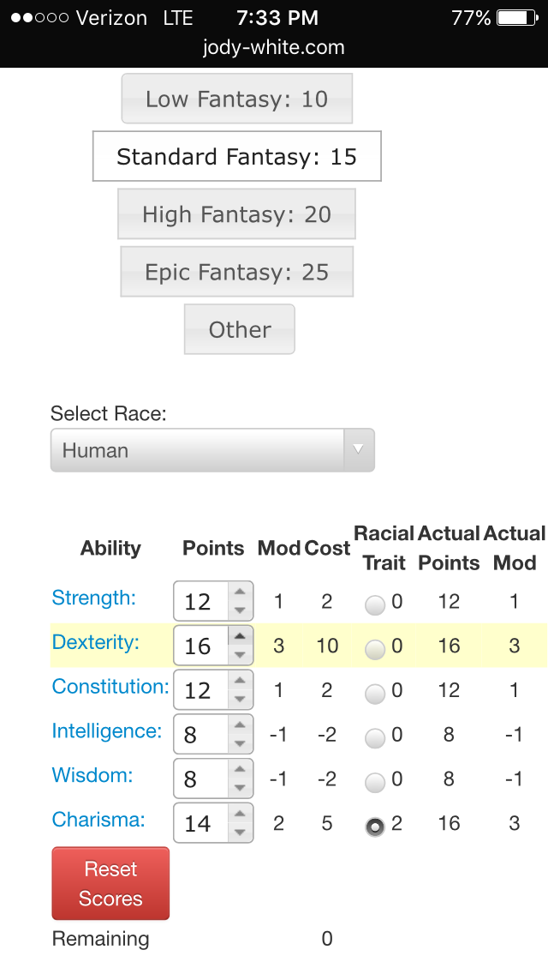Raise Charisma points with up arrow

coord(240,815)
